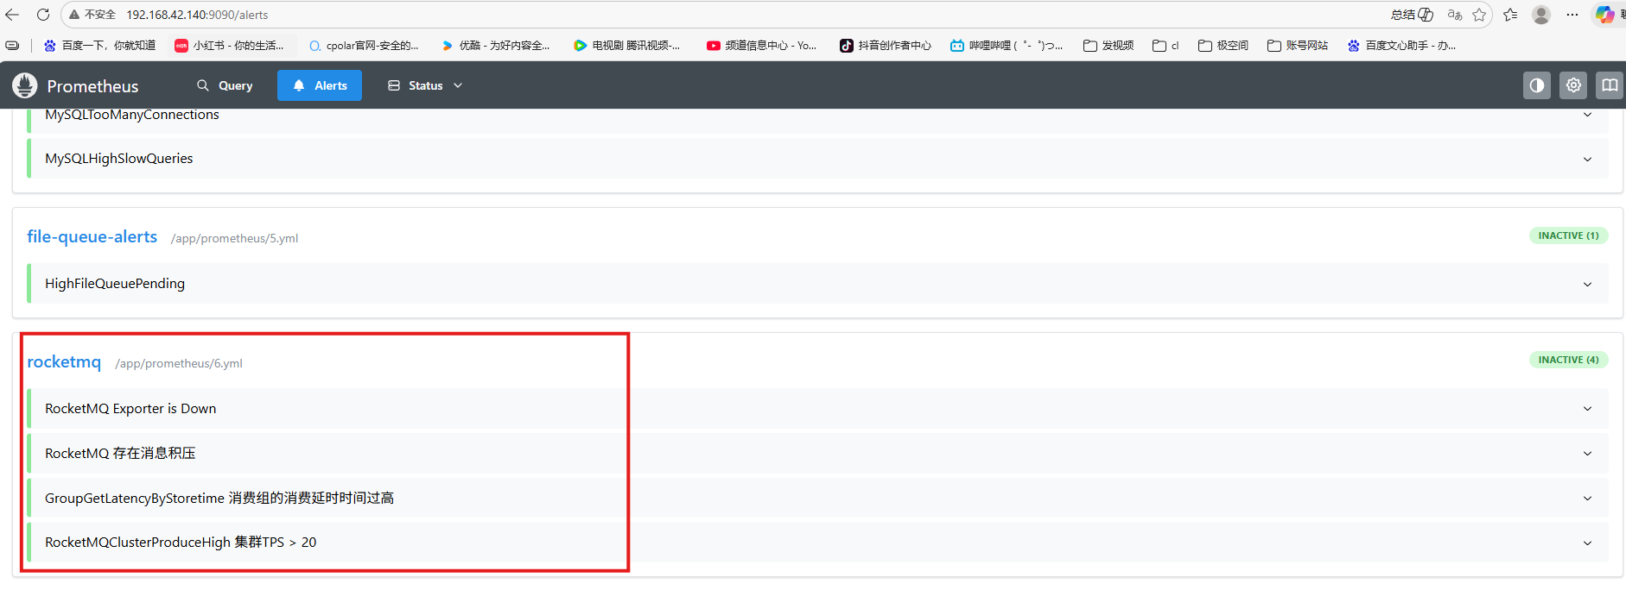Image resolution: width=1626 pixels, height=590 pixels.
Task: Expand the RocketMQ Exporter is Down rule
Action: pyautogui.click(x=1587, y=409)
